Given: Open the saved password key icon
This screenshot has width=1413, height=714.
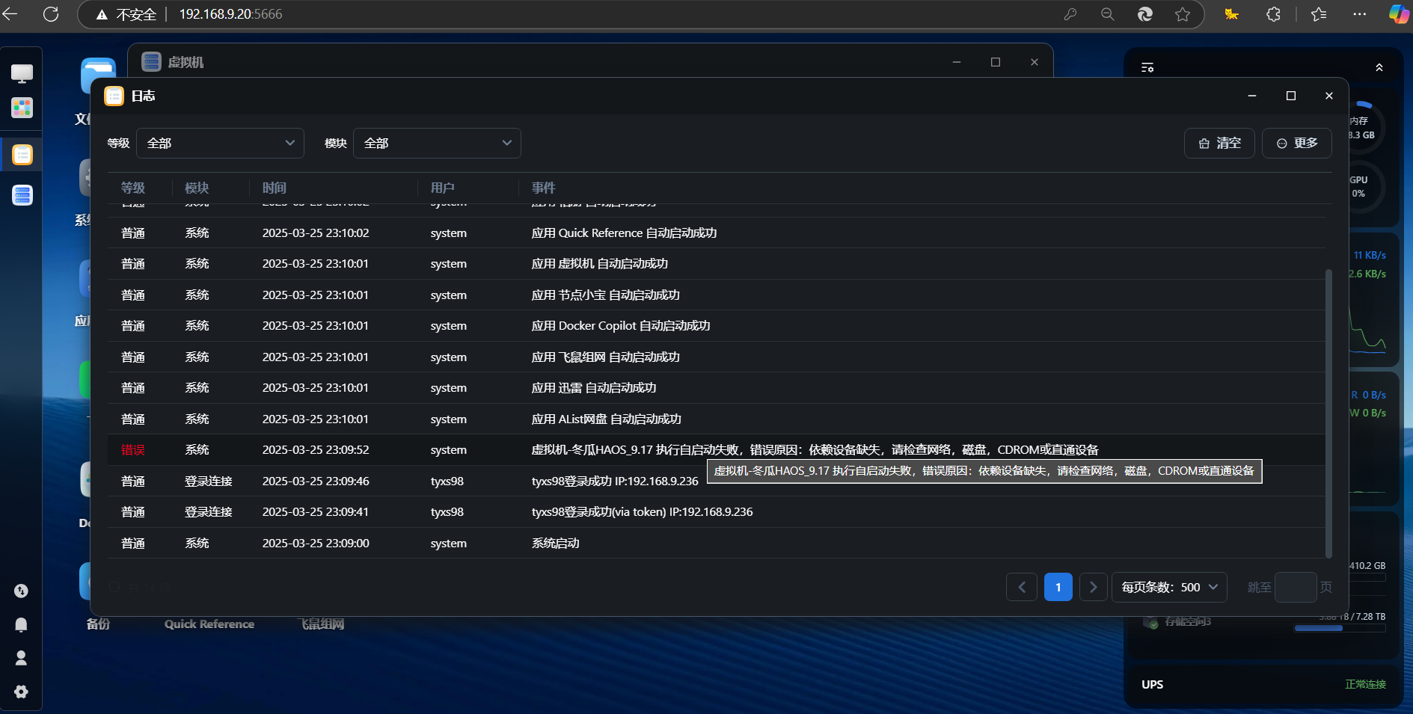Looking at the screenshot, I should (x=1070, y=14).
